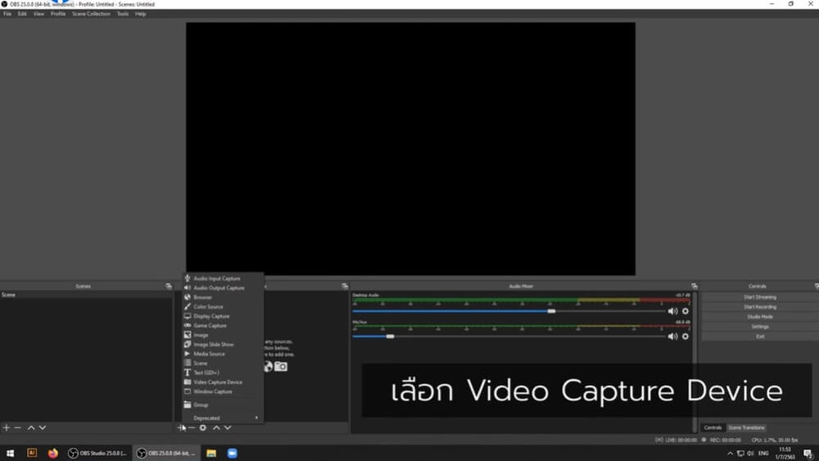Open Desktop Audio settings gear

[686, 311]
